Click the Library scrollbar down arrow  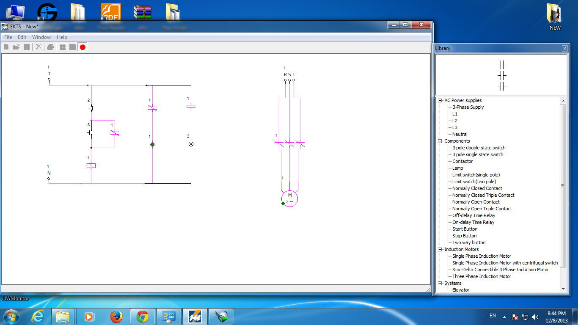(x=563, y=289)
